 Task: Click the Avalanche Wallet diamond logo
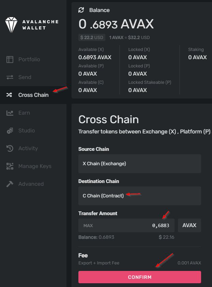11,25
